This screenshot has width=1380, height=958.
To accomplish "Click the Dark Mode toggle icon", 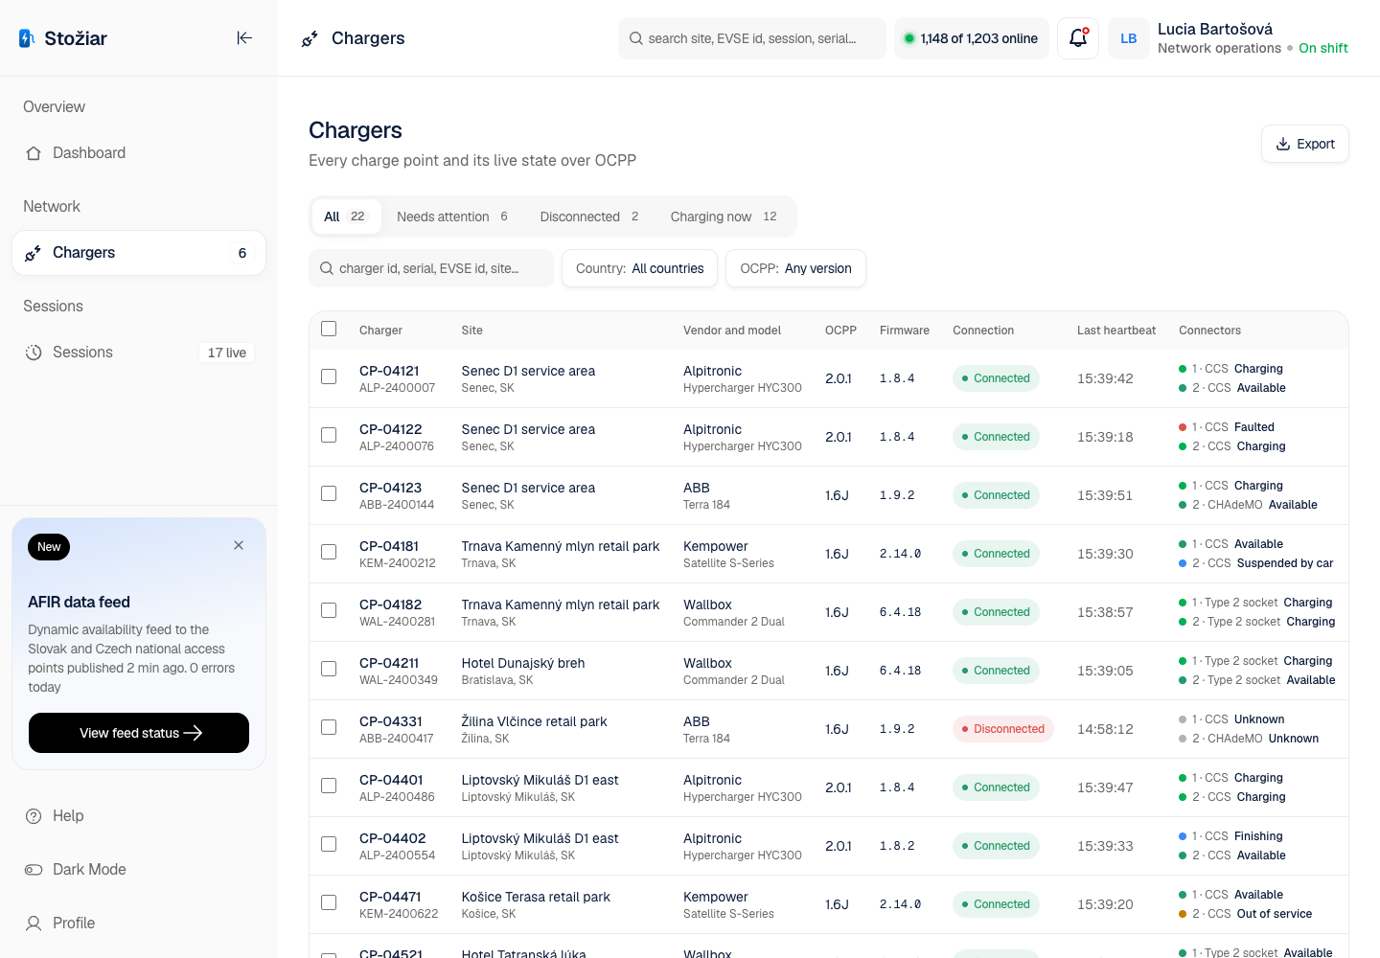I will pyautogui.click(x=34, y=870).
